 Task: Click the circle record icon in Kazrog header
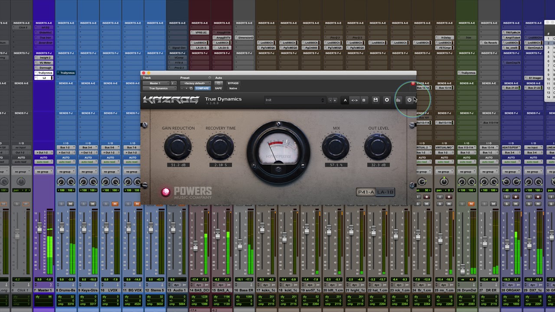tap(387, 100)
